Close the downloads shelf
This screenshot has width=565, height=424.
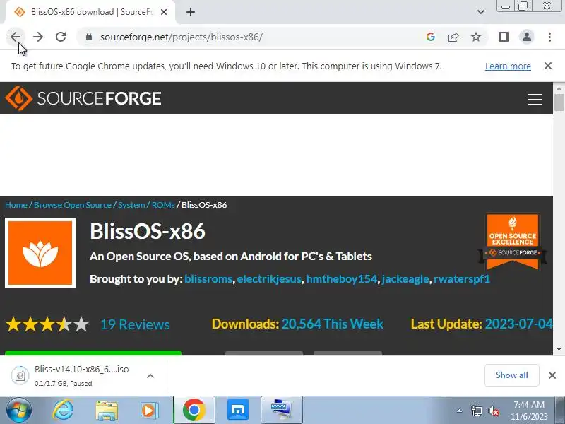552,375
